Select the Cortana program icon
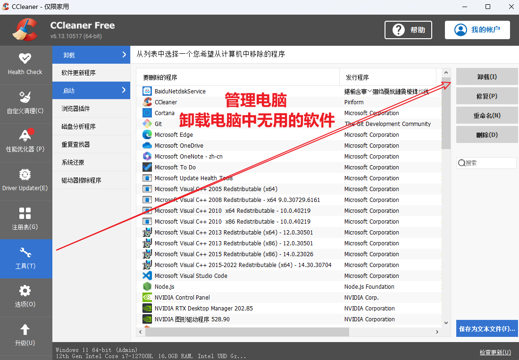This screenshot has height=360, width=519. click(x=147, y=113)
